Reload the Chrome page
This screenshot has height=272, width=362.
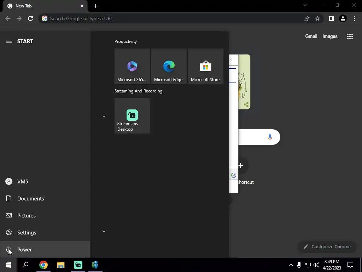coord(30,18)
